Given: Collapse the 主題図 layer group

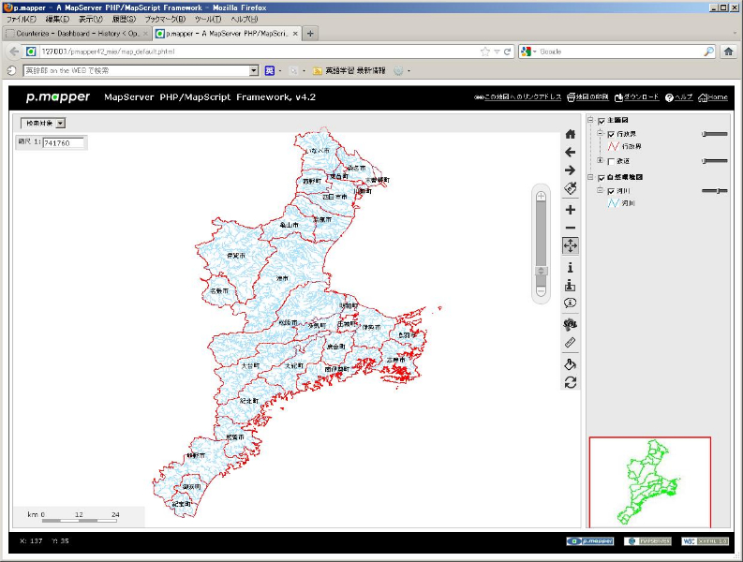Looking at the screenshot, I should pos(590,121).
